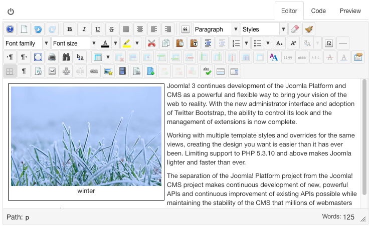
Task: Click the cut scissors icon
Action: click(x=151, y=43)
